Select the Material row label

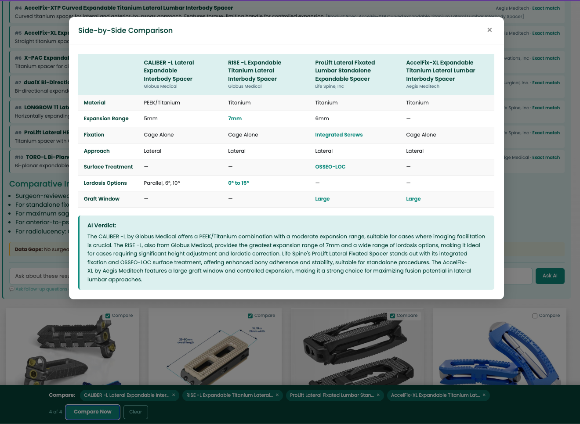click(94, 103)
